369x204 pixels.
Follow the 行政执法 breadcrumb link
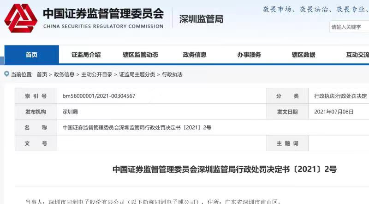coord(172,74)
